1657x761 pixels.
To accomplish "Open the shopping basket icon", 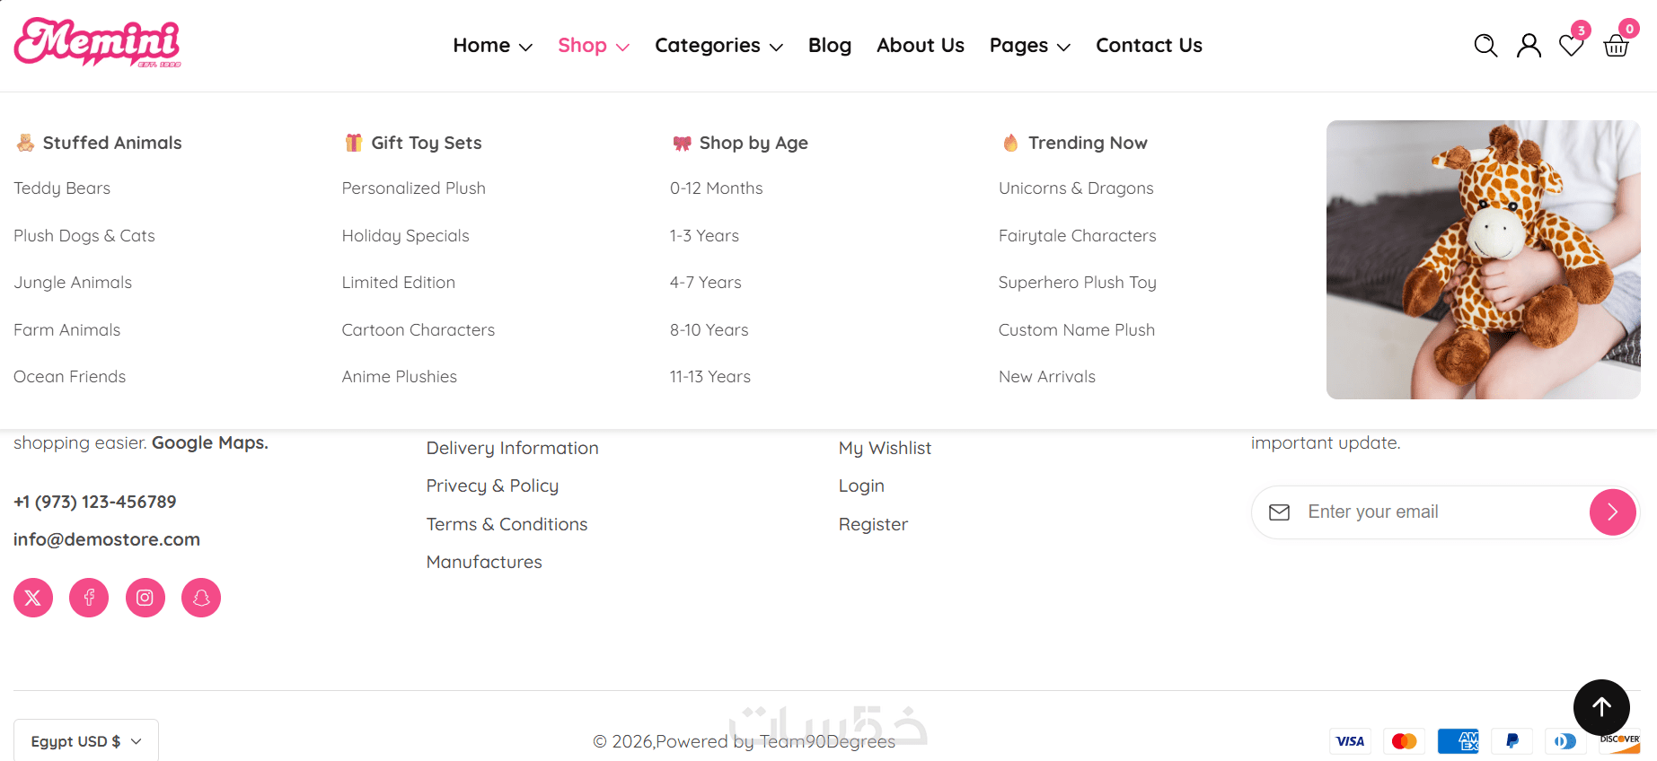I will click(x=1616, y=46).
